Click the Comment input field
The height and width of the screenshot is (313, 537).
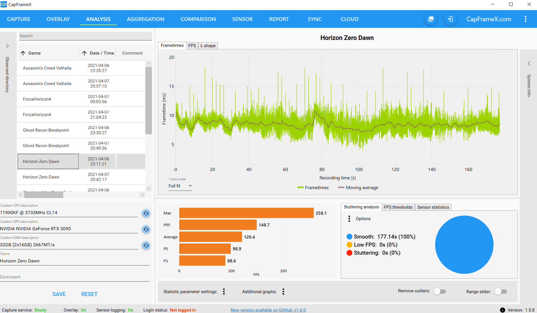pos(75,277)
